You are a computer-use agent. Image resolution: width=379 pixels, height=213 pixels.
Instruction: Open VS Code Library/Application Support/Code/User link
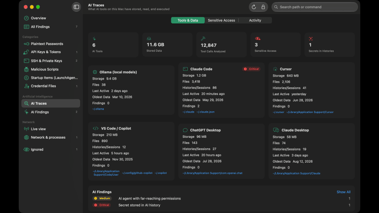(106, 173)
